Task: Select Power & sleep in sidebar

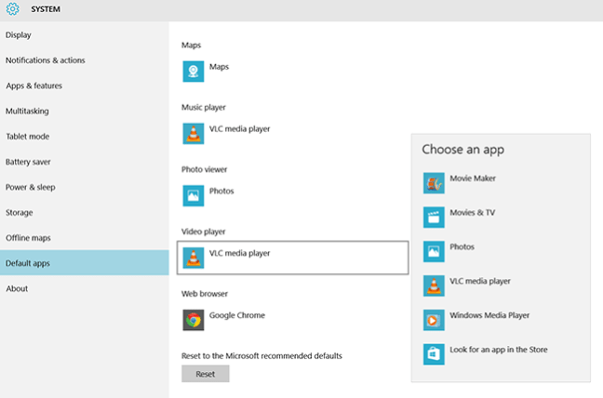Action: (x=31, y=187)
